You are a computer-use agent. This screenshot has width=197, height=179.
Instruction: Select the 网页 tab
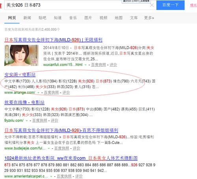click(x=12, y=18)
